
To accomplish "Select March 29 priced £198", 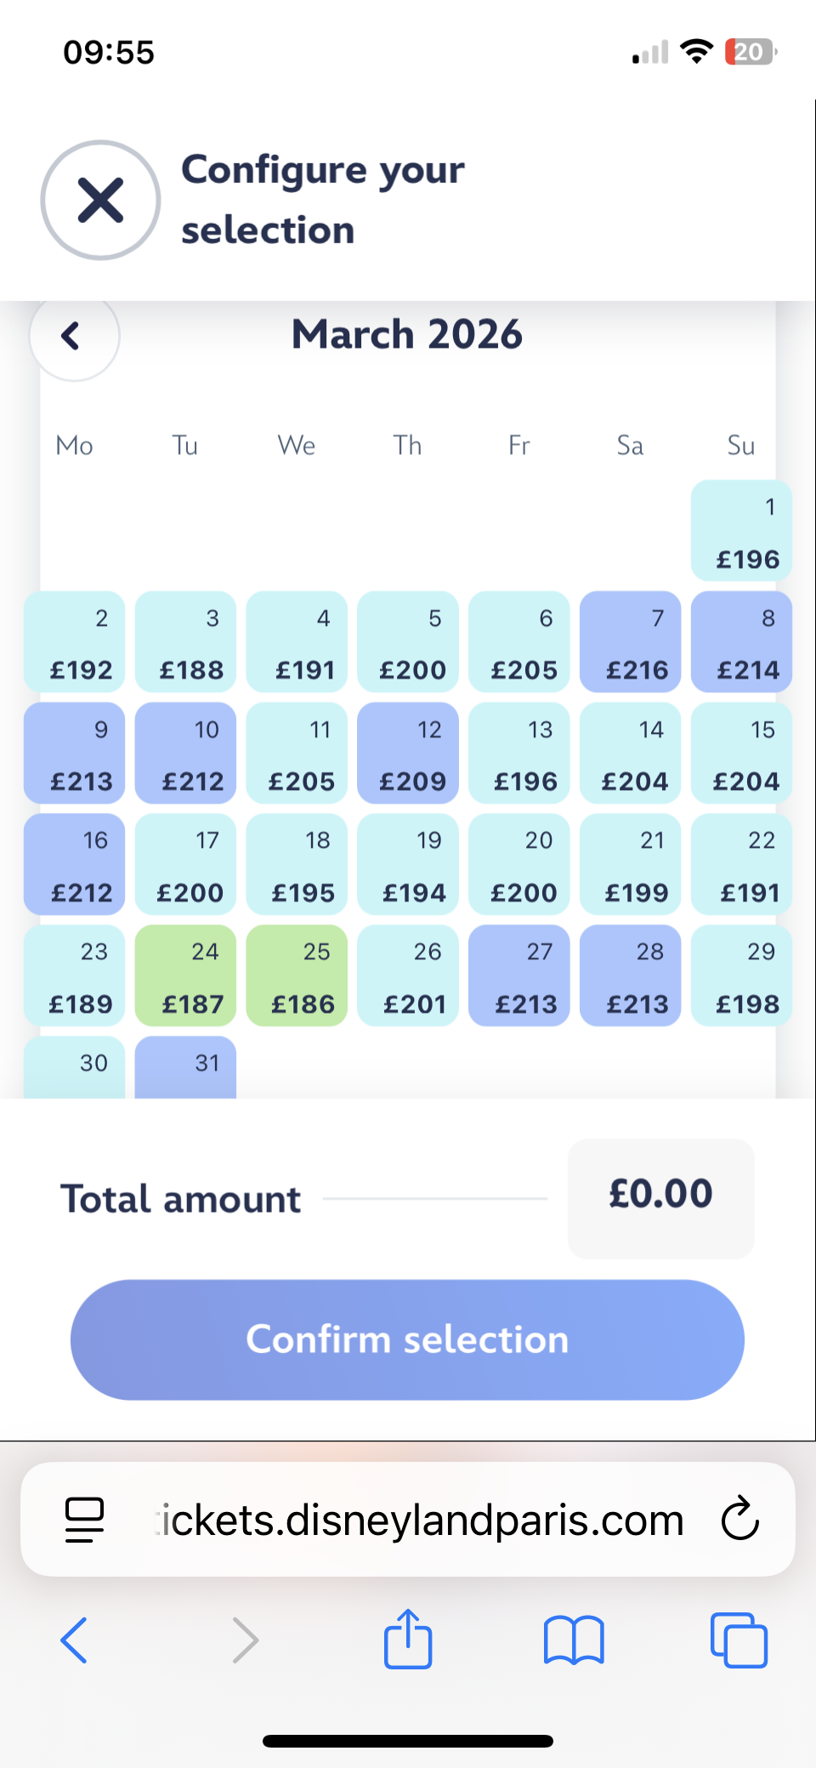I will [x=741, y=975].
